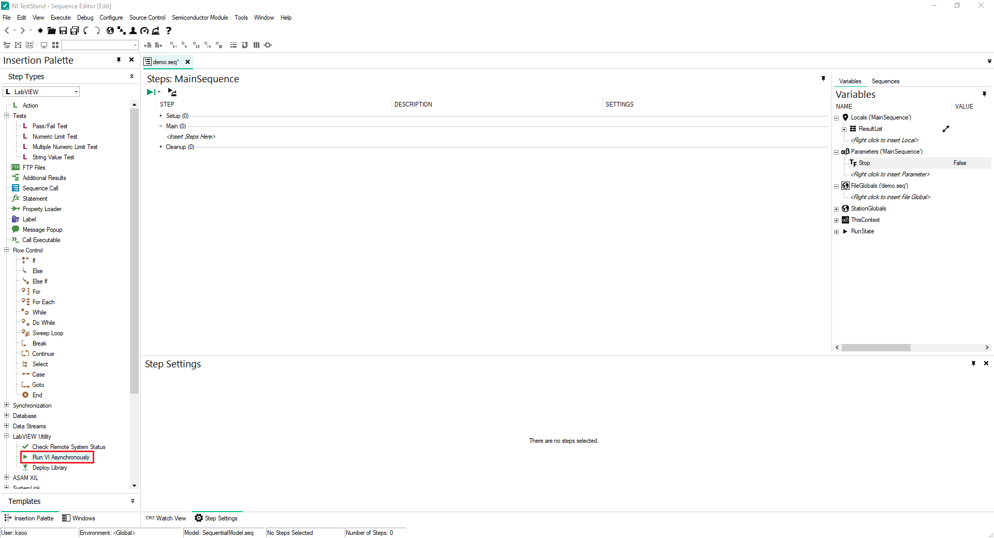Click the Insertion Palette vertical scrollbar thumb
Viewport: 994px width, 538px height.
point(134,251)
